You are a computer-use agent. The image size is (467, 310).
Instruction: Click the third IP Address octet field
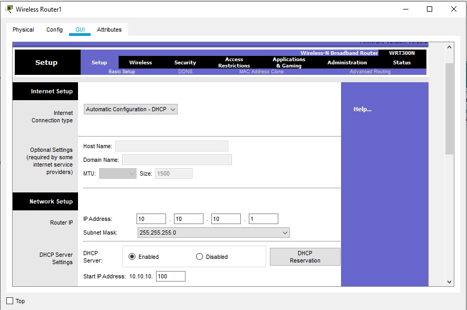pos(226,219)
